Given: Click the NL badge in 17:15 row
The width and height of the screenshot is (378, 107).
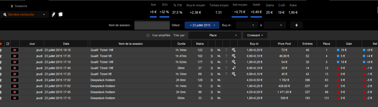Looking at the screenshot, I should 219,98.
